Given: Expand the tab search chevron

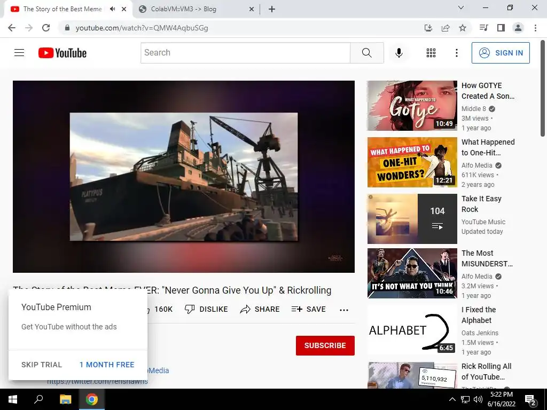Looking at the screenshot, I should click(461, 7).
